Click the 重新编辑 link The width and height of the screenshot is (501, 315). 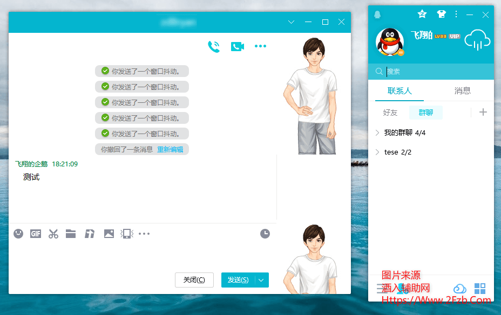(x=170, y=150)
